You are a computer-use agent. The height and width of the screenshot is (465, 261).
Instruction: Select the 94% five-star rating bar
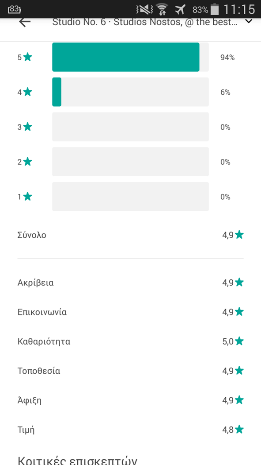coord(130,57)
